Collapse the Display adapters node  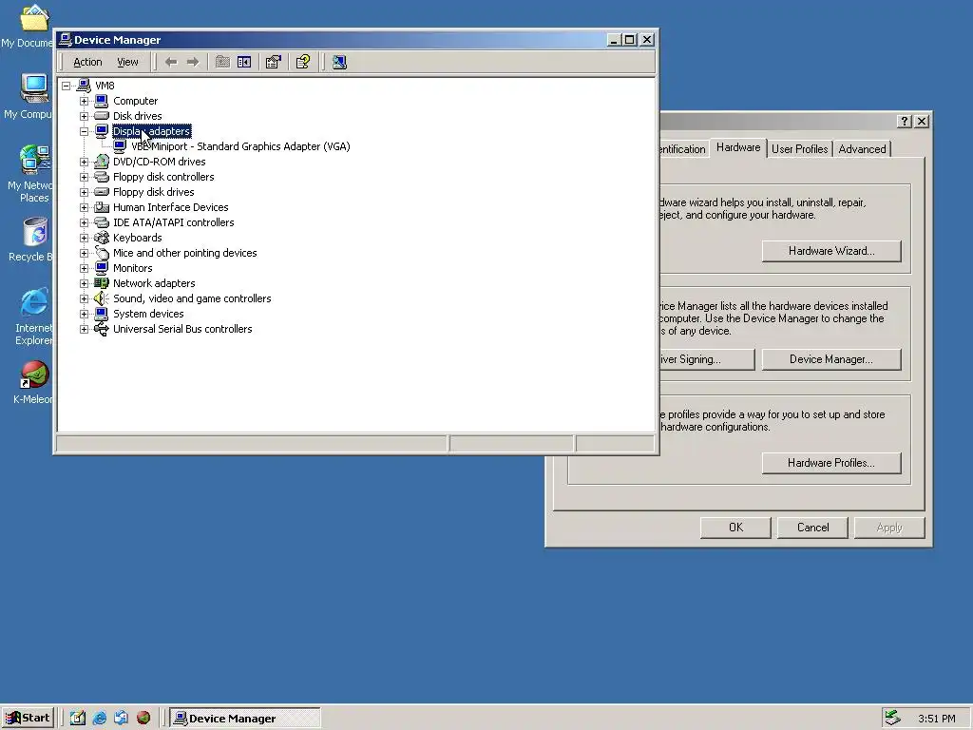tap(84, 131)
